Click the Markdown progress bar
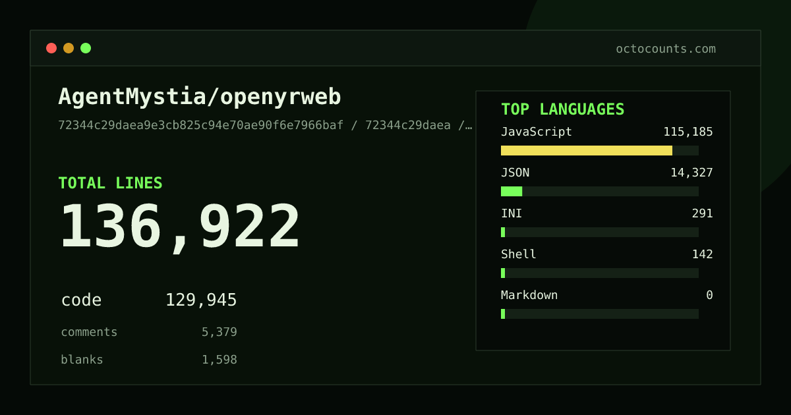The image size is (791, 415). 600,314
